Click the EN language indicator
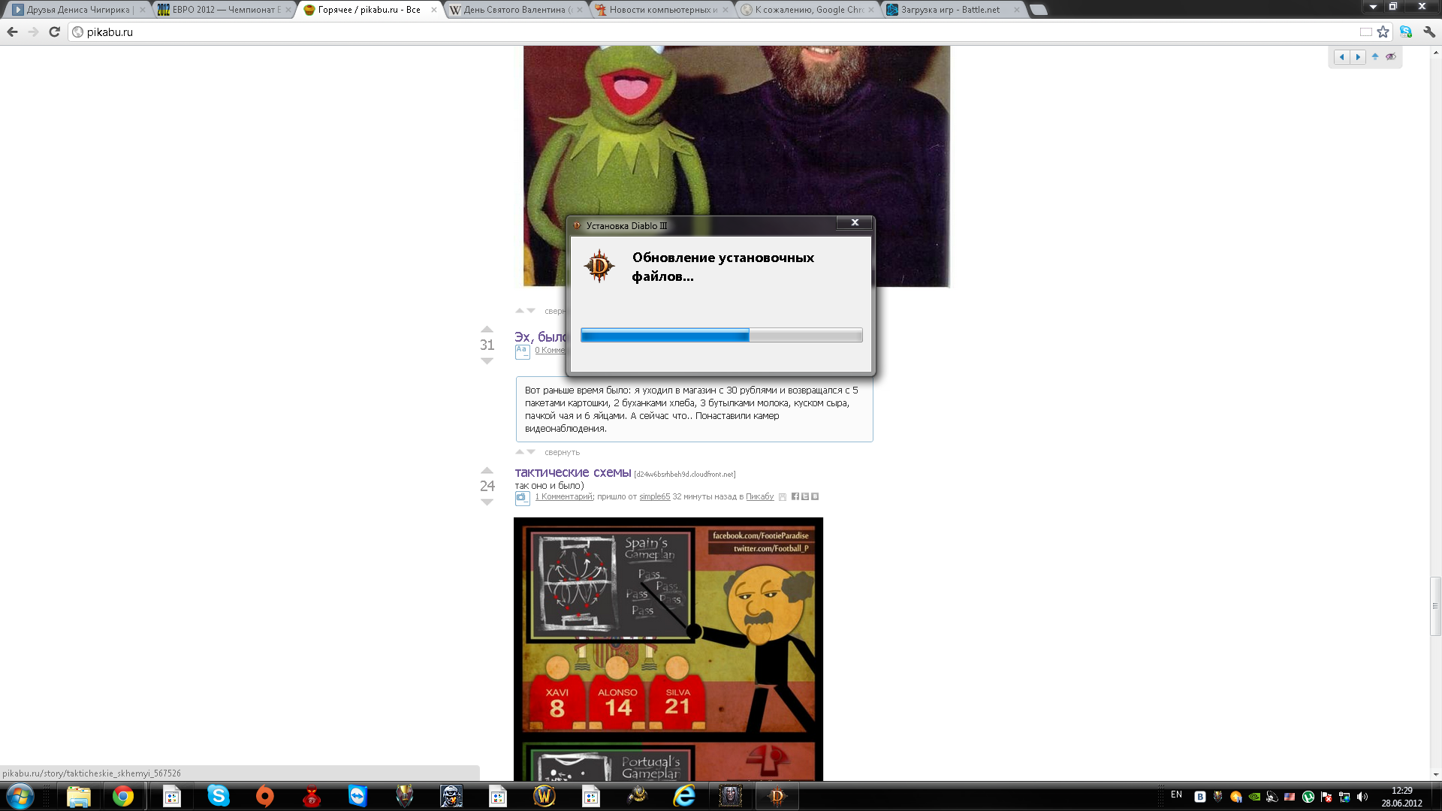This screenshot has height=811, width=1442. pos(1176,794)
